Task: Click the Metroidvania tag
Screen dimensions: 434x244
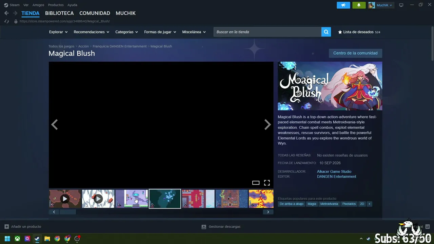Action: click(329, 204)
